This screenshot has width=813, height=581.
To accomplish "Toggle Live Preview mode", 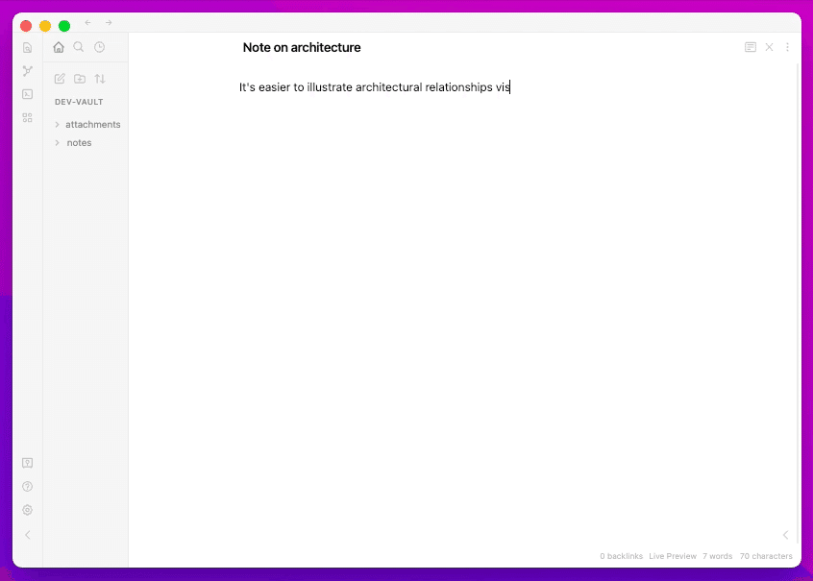I will (673, 556).
